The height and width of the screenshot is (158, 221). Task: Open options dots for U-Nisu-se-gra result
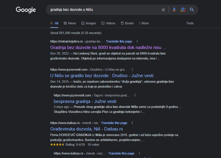click(132, 69)
